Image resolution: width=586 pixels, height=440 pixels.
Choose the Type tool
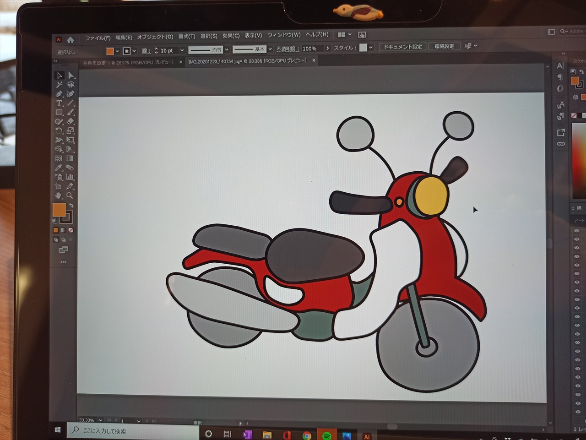pos(59,103)
